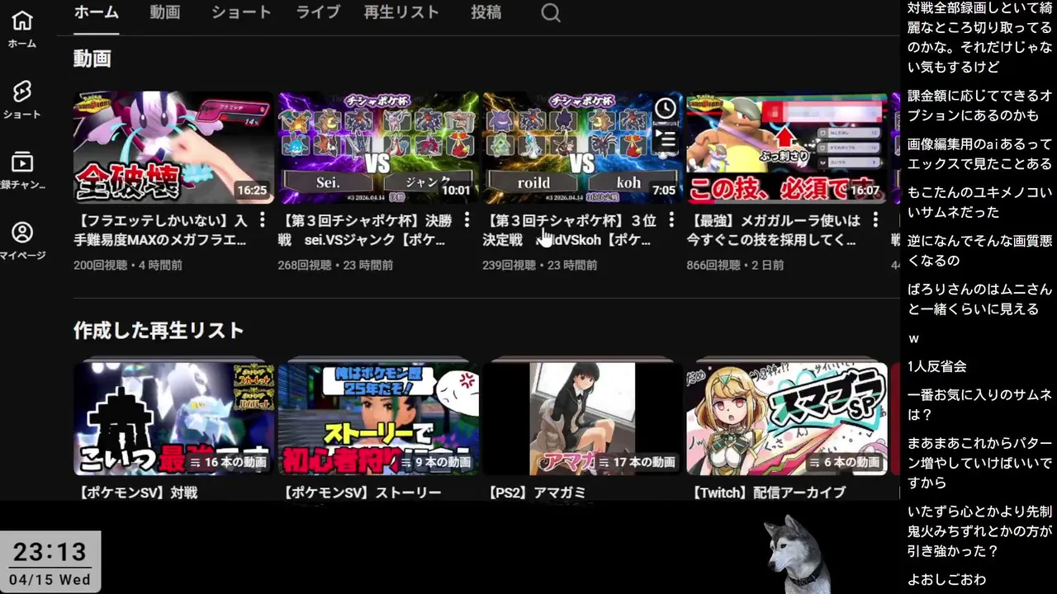Image resolution: width=1057 pixels, height=594 pixels.
Task: Click the 866回視聴・2日前 text
Action: (736, 266)
